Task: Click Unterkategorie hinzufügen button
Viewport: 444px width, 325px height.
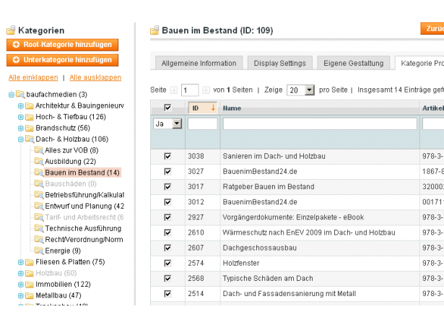Action: pos(62,60)
